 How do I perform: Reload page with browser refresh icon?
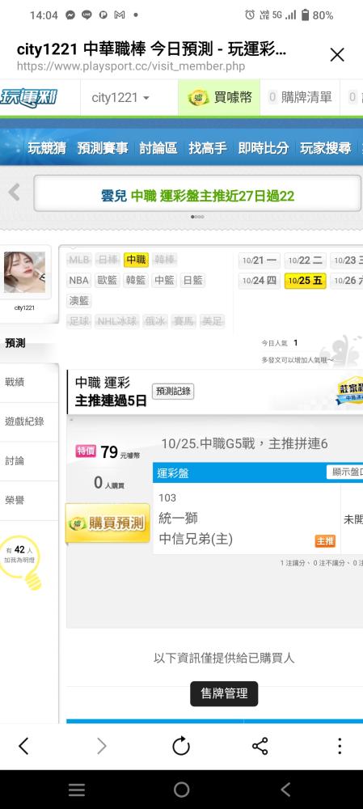click(x=181, y=746)
